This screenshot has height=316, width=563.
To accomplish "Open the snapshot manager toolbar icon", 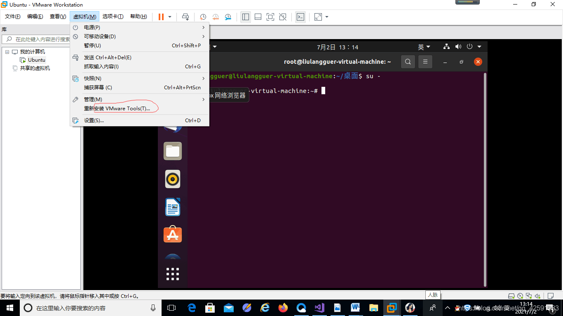I will tap(228, 17).
